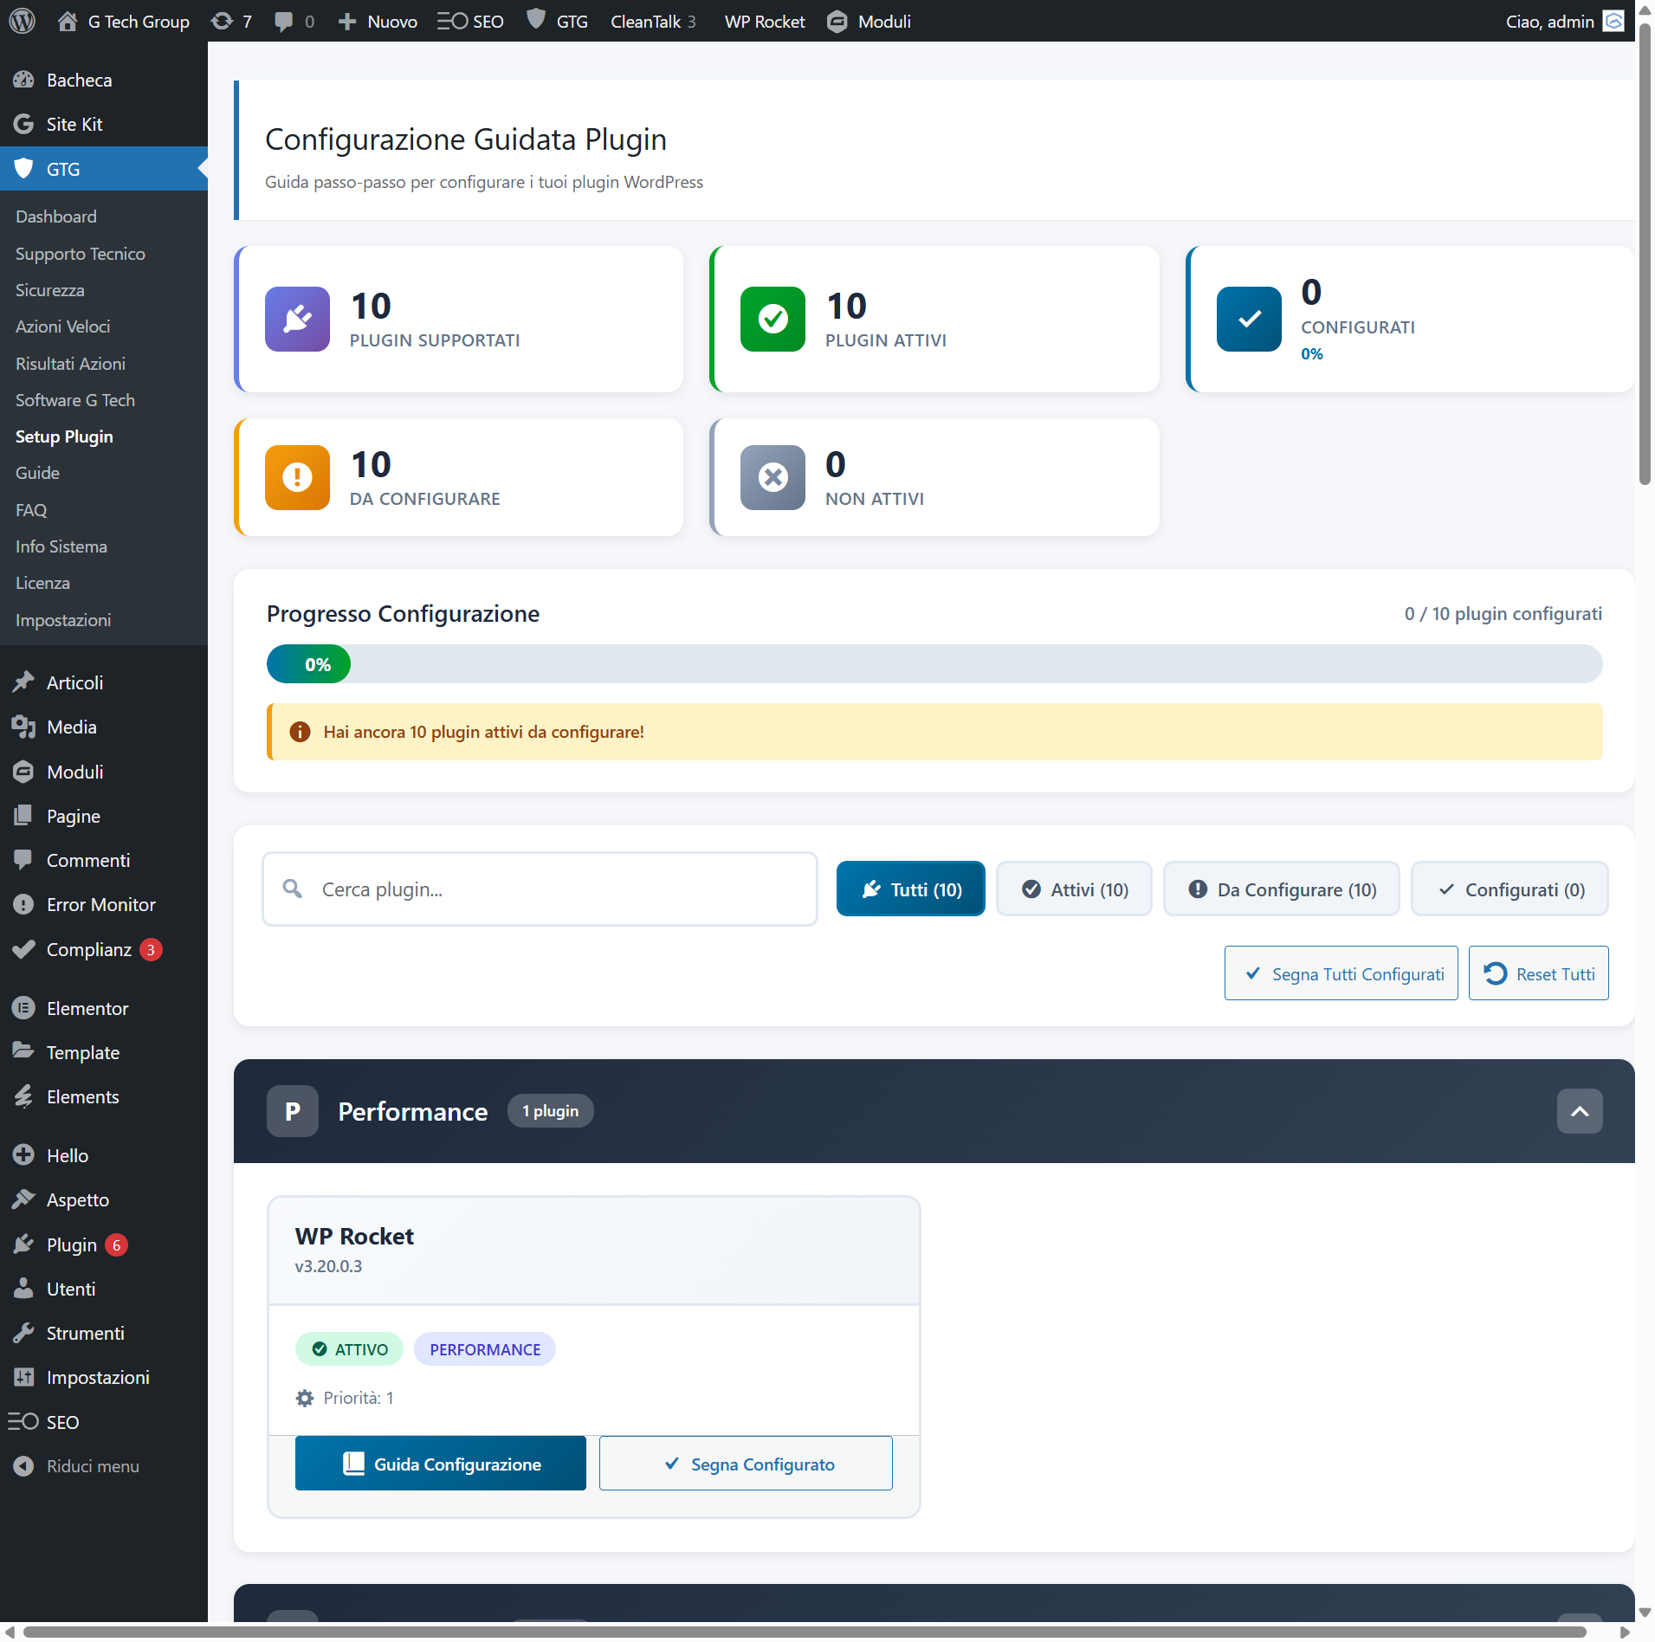Click the green checkmark Plugin Attivi icon
The image size is (1655, 1642).
773,319
